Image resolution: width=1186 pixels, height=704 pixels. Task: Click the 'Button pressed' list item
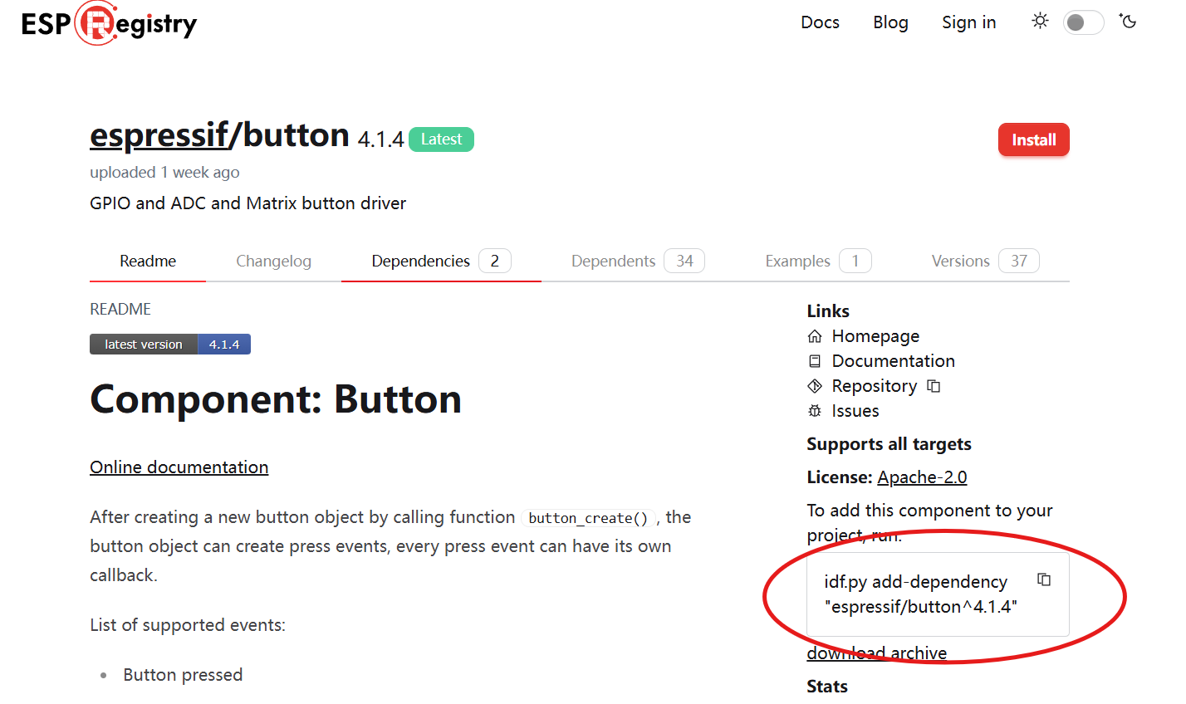tap(183, 675)
